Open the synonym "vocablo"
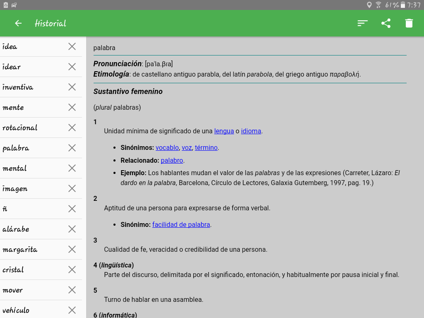The width and height of the screenshot is (424, 318). click(x=167, y=147)
